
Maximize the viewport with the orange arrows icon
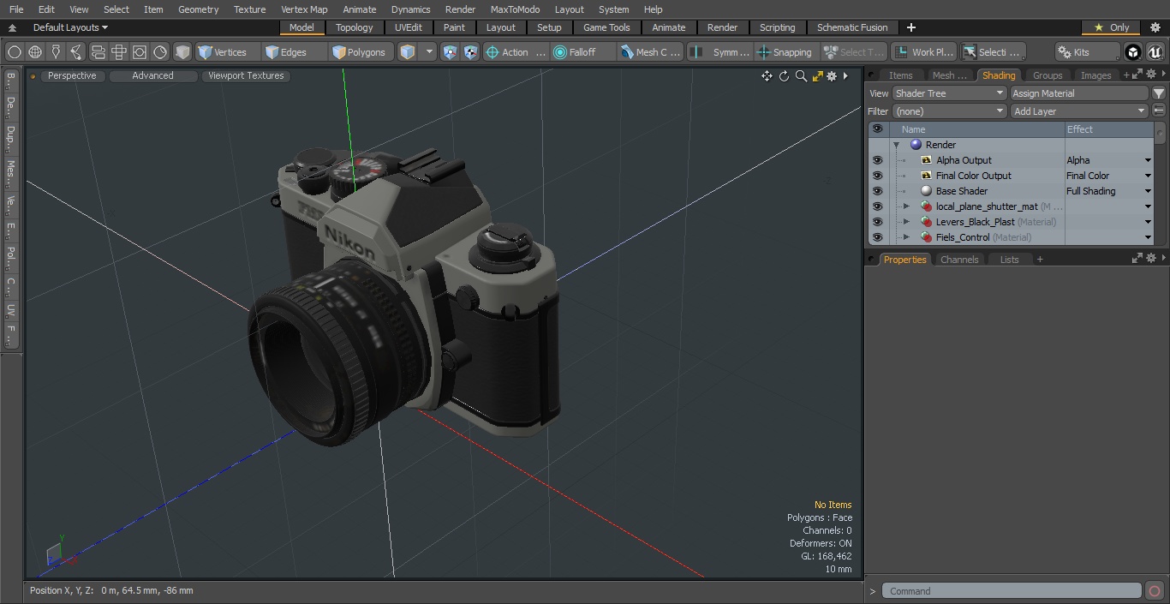coord(817,76)
